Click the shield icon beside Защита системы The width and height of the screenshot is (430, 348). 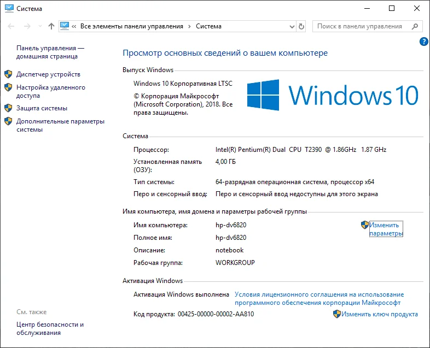tap(8, 108)
